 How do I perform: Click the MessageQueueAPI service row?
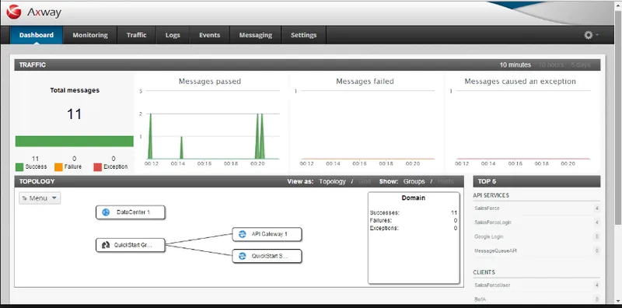tap(536, 251)
